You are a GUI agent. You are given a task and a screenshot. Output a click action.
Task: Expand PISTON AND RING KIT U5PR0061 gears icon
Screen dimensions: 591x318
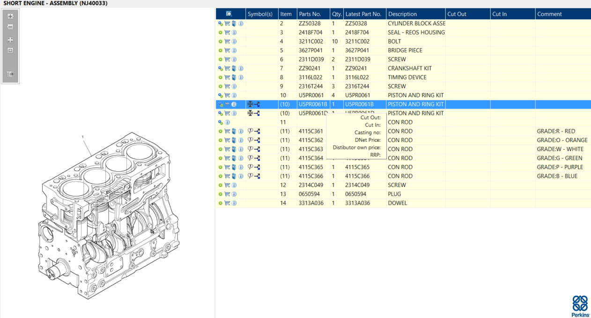[220, 95]
